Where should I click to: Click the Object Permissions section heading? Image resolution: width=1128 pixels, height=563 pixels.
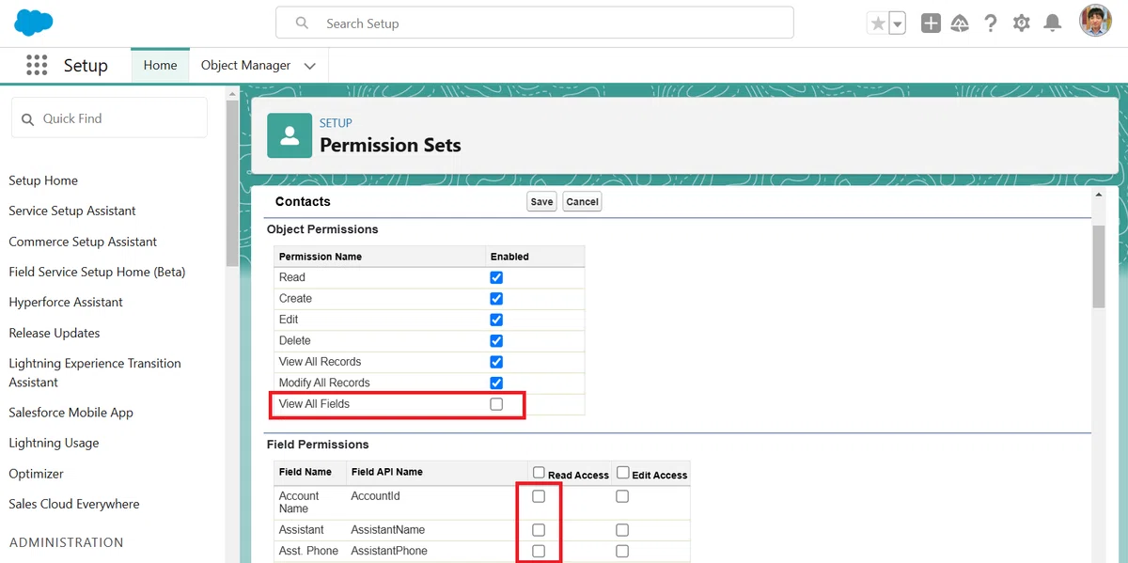(322, 229)
